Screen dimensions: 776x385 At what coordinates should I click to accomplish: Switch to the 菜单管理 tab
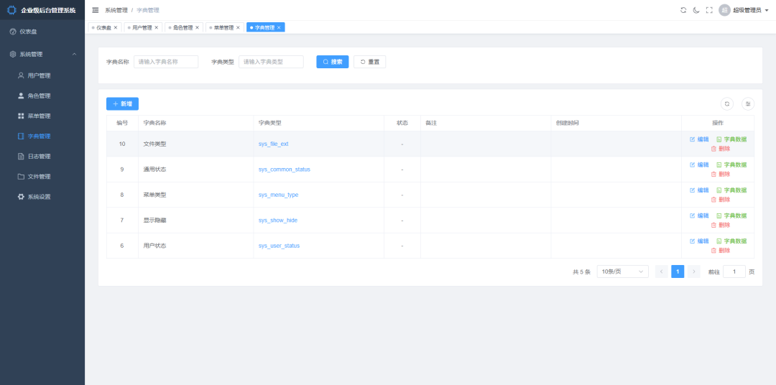point(223,28)
